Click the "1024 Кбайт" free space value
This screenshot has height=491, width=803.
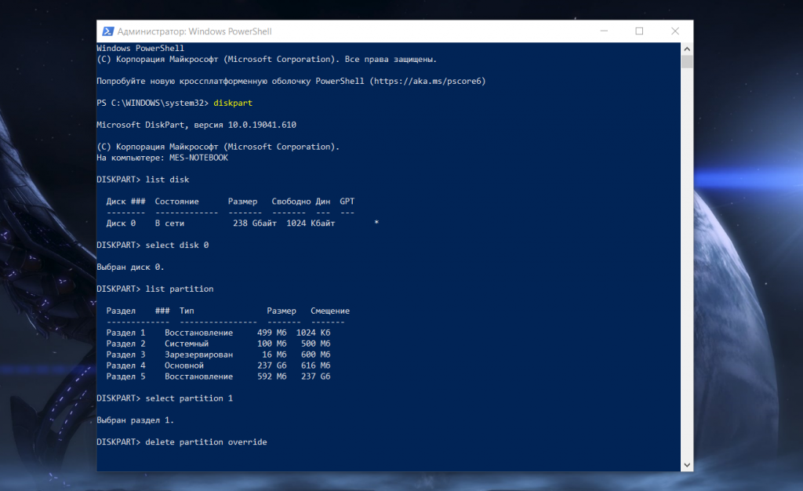[x=311, y=224]
